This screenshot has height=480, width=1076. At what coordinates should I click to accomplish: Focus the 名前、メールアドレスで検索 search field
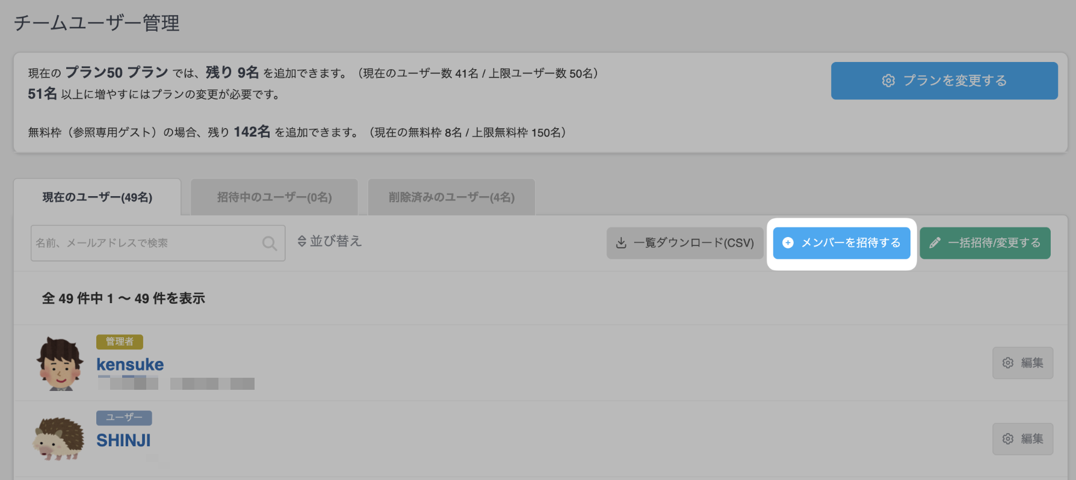click(144, 243)
